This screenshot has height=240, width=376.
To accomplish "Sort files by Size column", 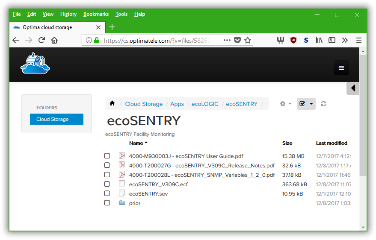I will click(287, 143).
